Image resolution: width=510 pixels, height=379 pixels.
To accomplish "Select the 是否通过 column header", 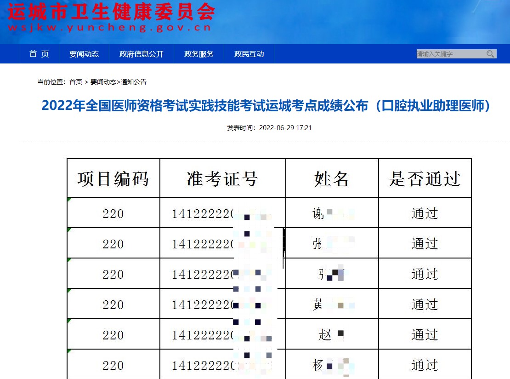I will [425, 178].
